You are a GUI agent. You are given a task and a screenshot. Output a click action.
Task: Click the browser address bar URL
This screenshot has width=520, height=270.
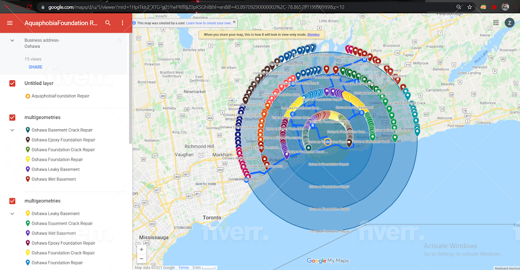pos(196,7)
